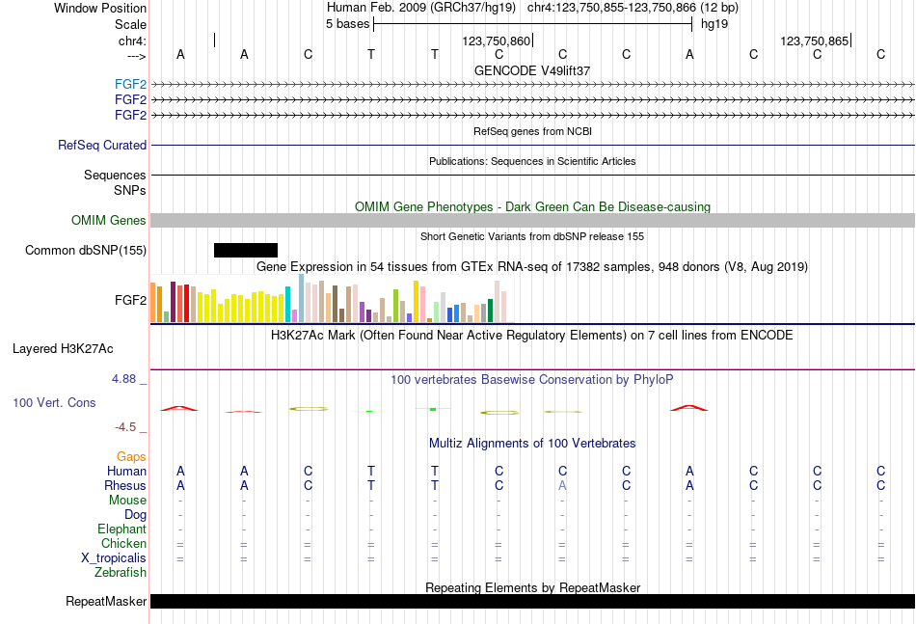Click the orange Gaps label

point(131,457)
